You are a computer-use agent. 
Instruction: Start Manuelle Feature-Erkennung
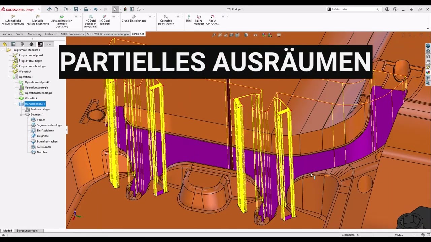(x=38, y=20)
